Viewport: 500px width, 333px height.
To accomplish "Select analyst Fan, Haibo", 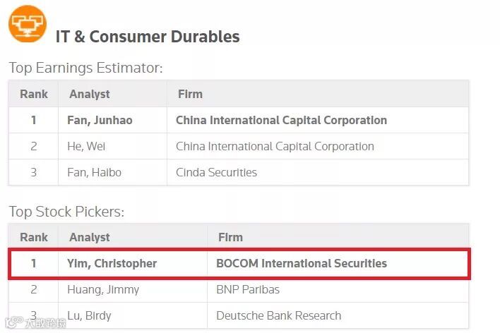I will [95, 172].
